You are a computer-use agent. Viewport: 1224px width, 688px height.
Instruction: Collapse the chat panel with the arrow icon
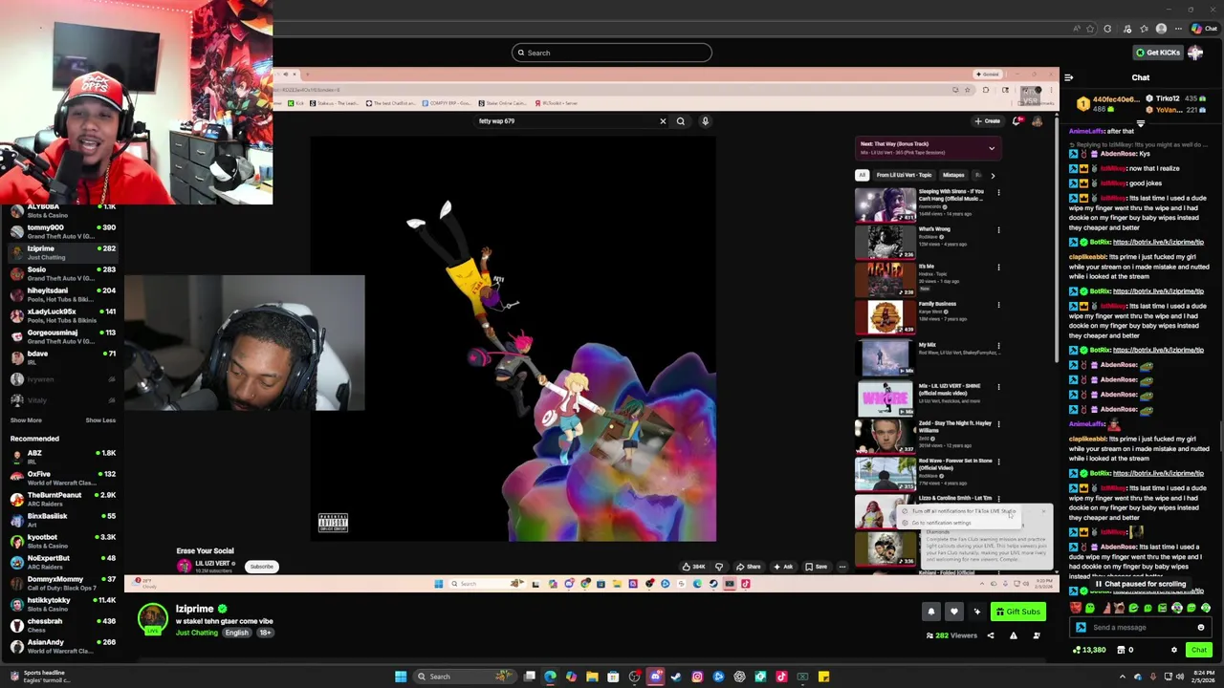pyautogui.click(x=1068, y=78)
